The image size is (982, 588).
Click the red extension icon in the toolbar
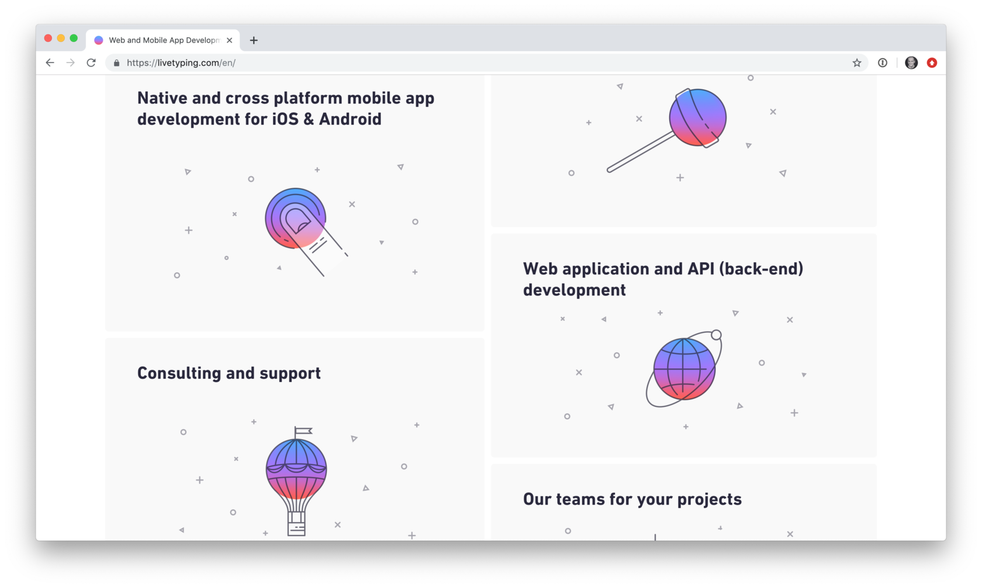932,62
